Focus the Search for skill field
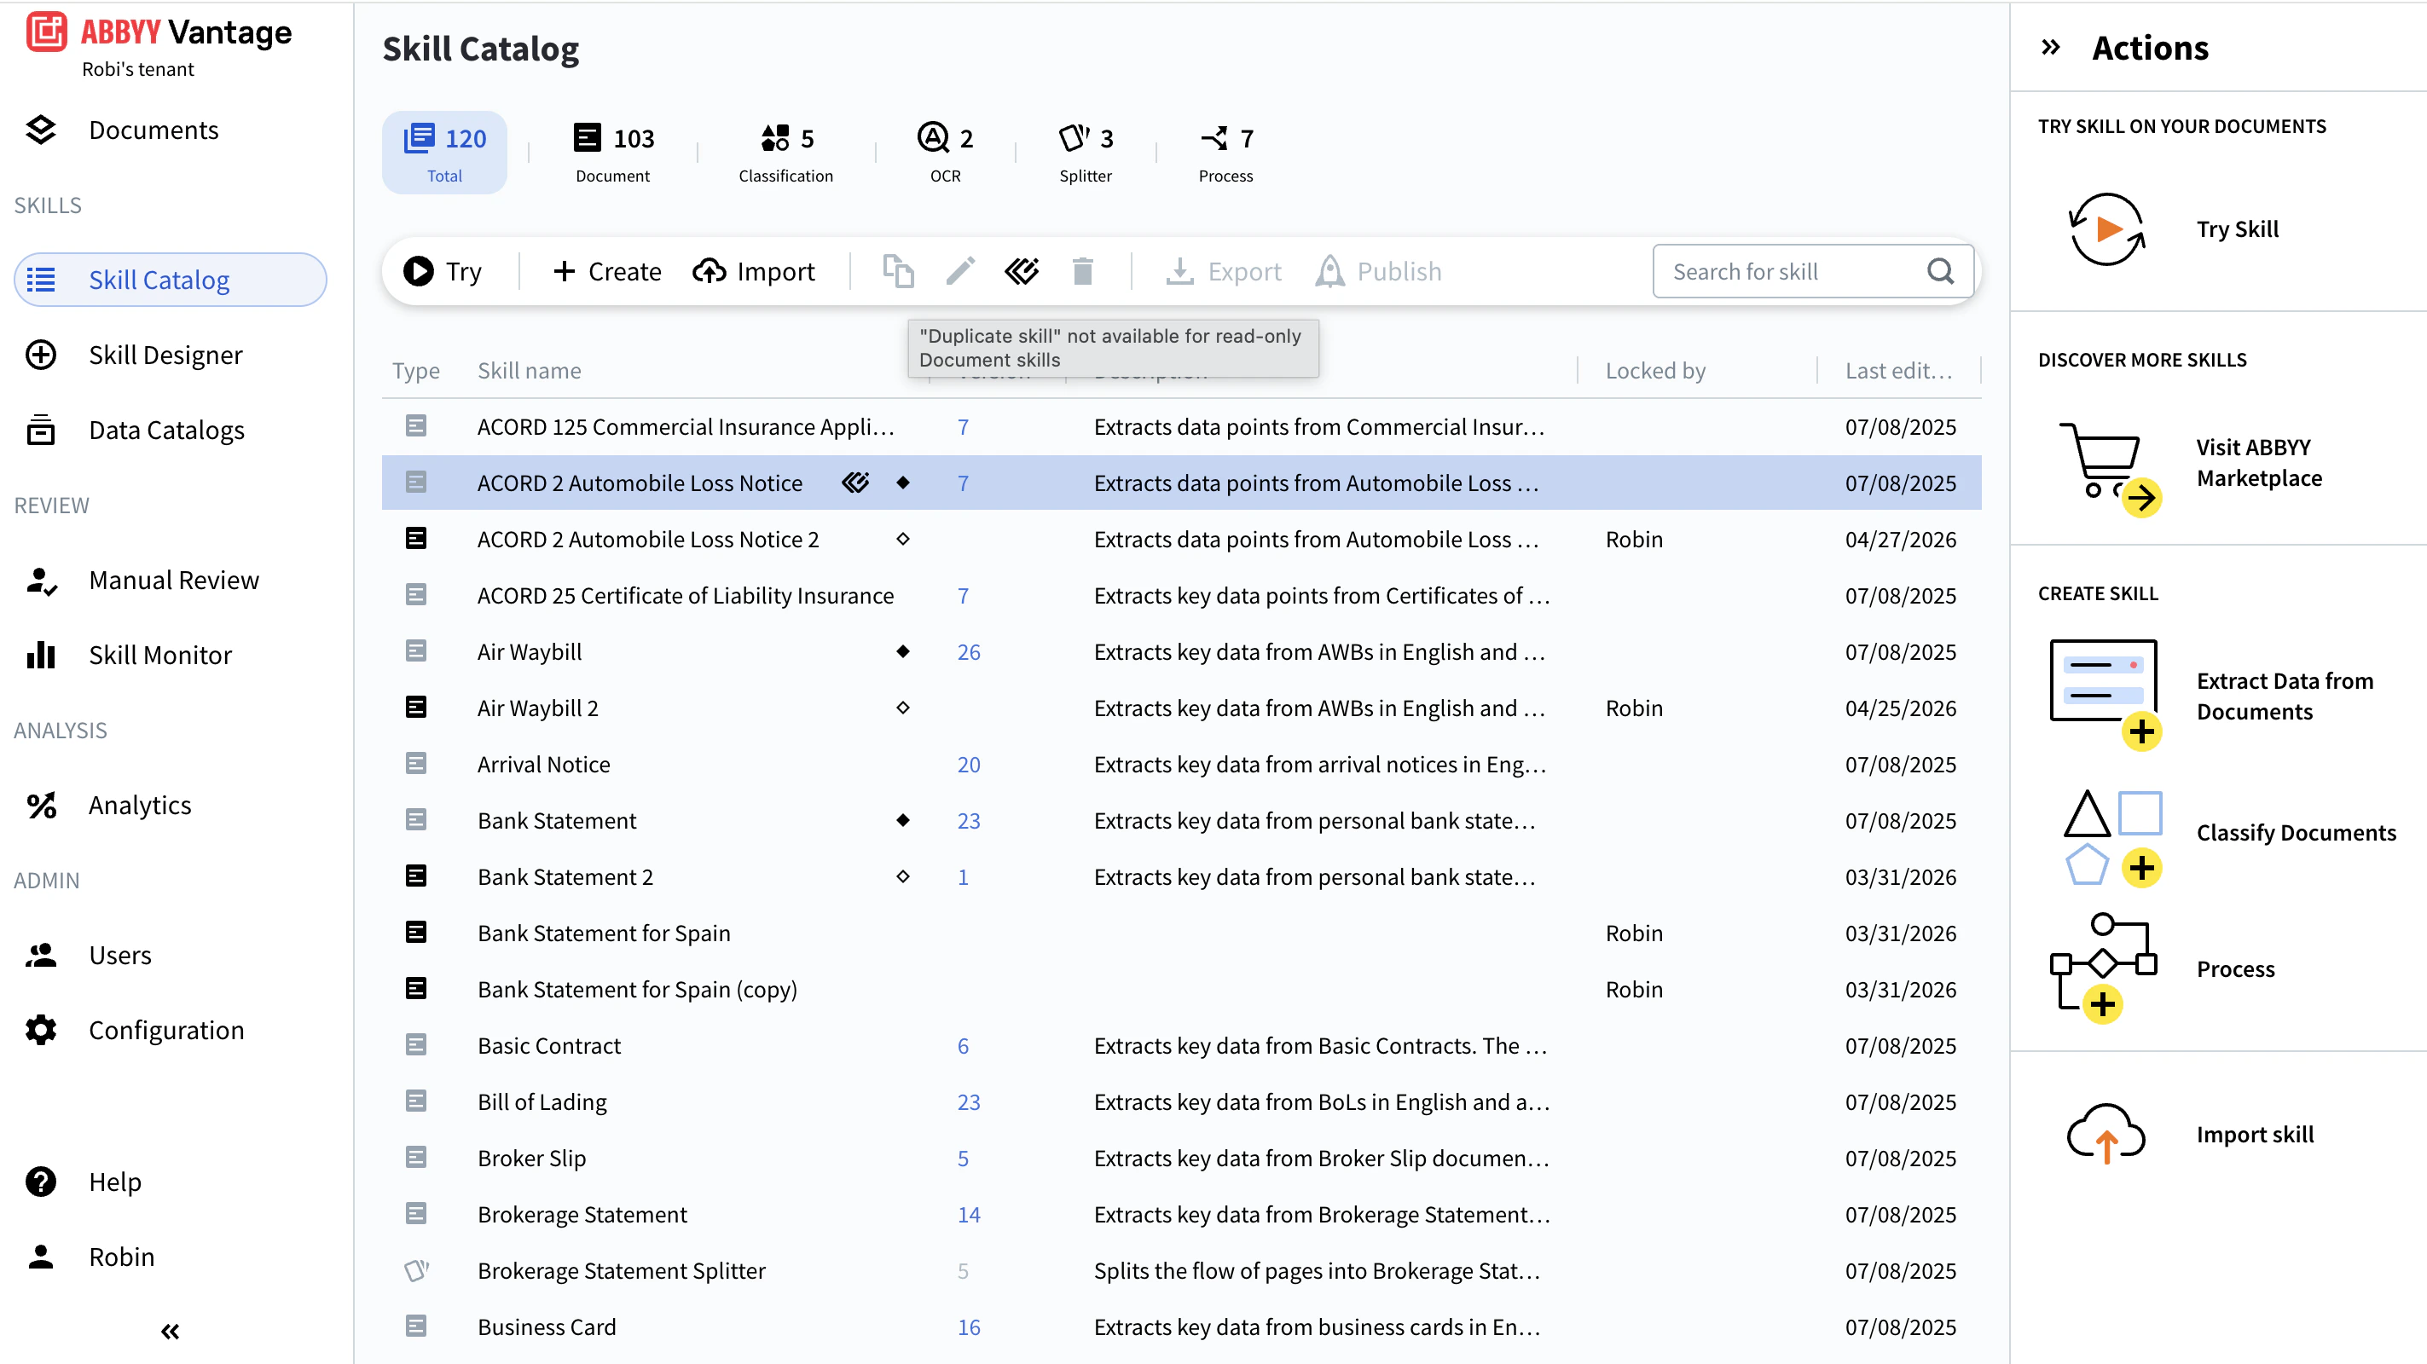Image resolution: width=2427 pixels, height=1364 pixels. (1813, 271)
